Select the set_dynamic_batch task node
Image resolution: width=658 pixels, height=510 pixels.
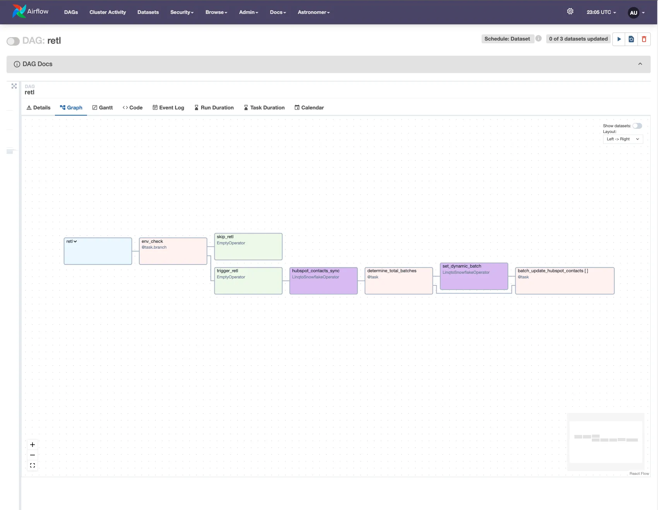tap(474, 276)
